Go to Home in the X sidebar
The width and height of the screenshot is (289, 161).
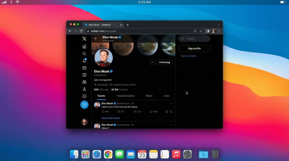(x=84, y=47)
